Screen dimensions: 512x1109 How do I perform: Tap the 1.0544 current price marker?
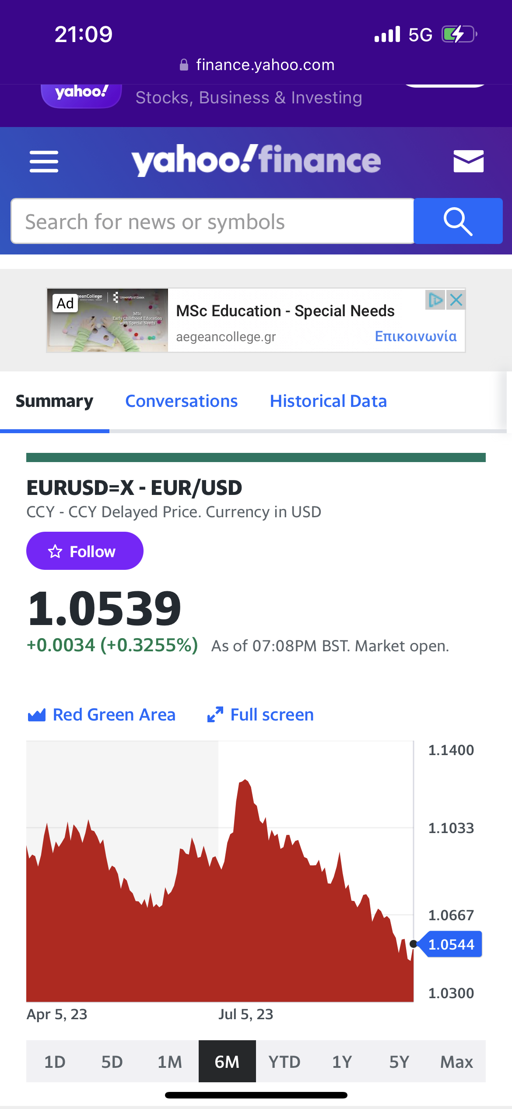pos(451,944)
